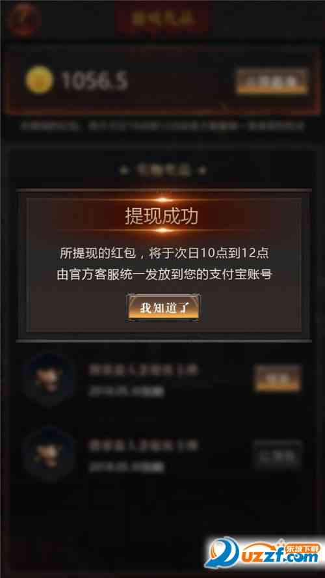This screenshot has height=578, width=325.
Task: Click the 1056.5 balance amount
Action: pos(95,81)
